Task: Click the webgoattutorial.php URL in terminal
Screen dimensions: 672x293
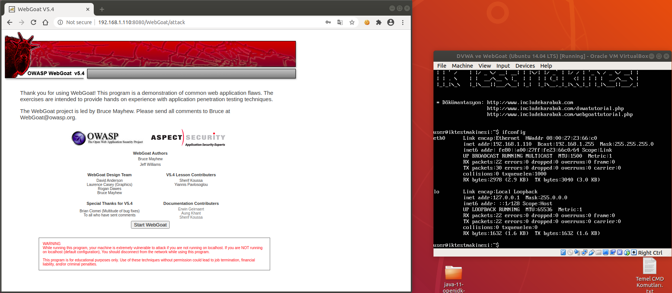Action: 560,114
